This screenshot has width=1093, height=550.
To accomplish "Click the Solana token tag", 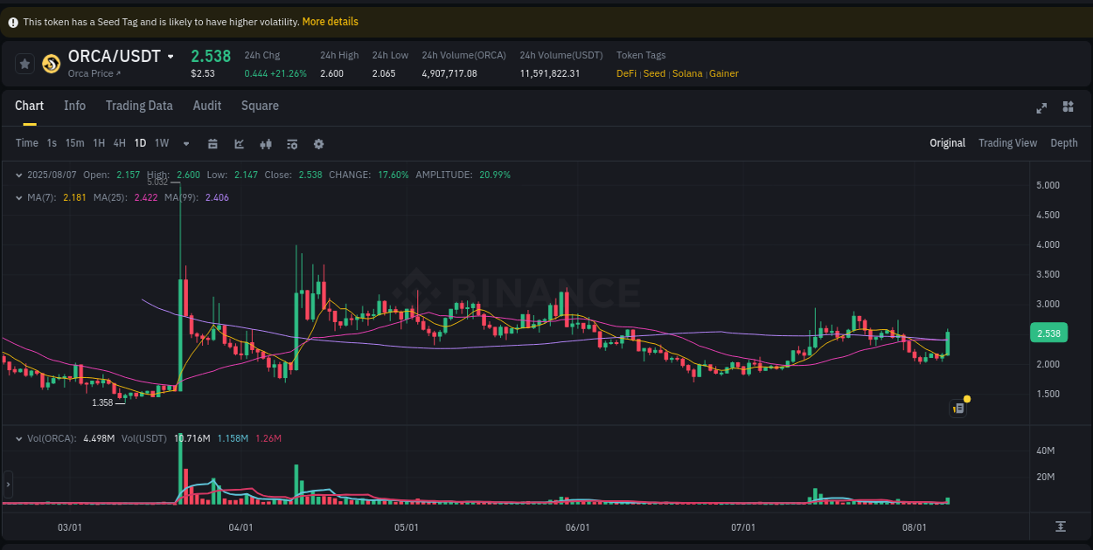I will pos(687,73).
